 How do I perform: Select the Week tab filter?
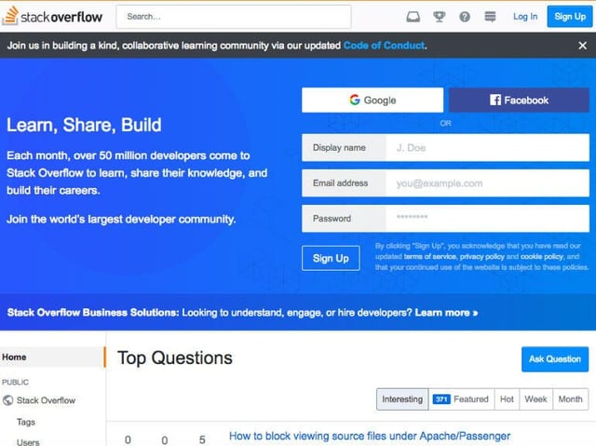pos(536,399)
